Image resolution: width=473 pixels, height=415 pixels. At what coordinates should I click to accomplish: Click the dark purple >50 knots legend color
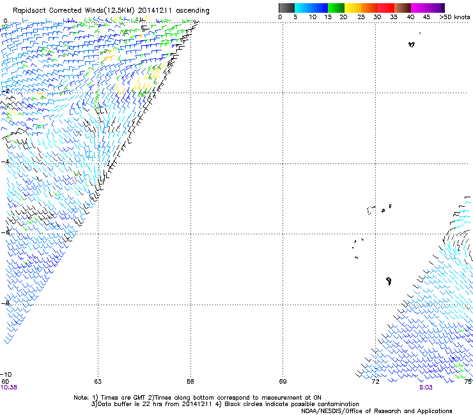point(443,8)
